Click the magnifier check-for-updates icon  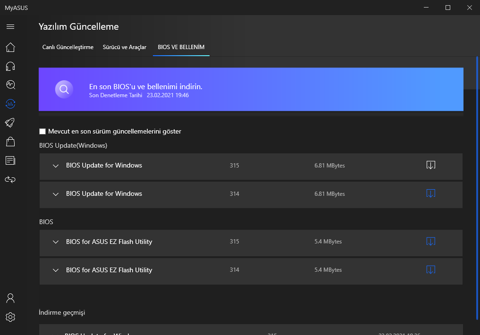click(64, 89)
